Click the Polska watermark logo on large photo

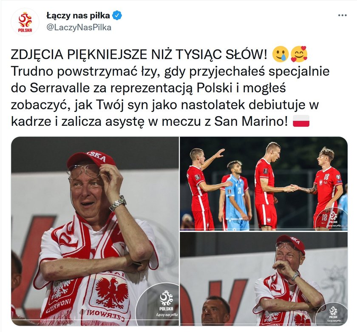tap(166, 304)
